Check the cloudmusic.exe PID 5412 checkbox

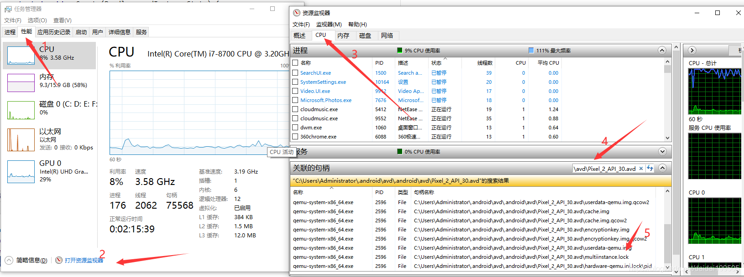coord(295,109)
